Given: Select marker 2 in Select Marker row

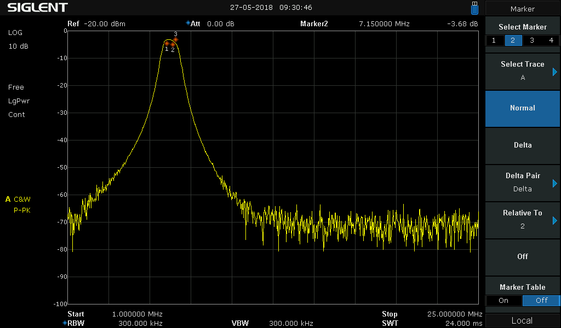Looking at the screenshot, I should pos(513,40).
